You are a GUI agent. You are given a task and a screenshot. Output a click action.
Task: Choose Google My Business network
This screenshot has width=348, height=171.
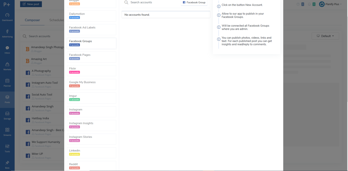coord(92,84)
